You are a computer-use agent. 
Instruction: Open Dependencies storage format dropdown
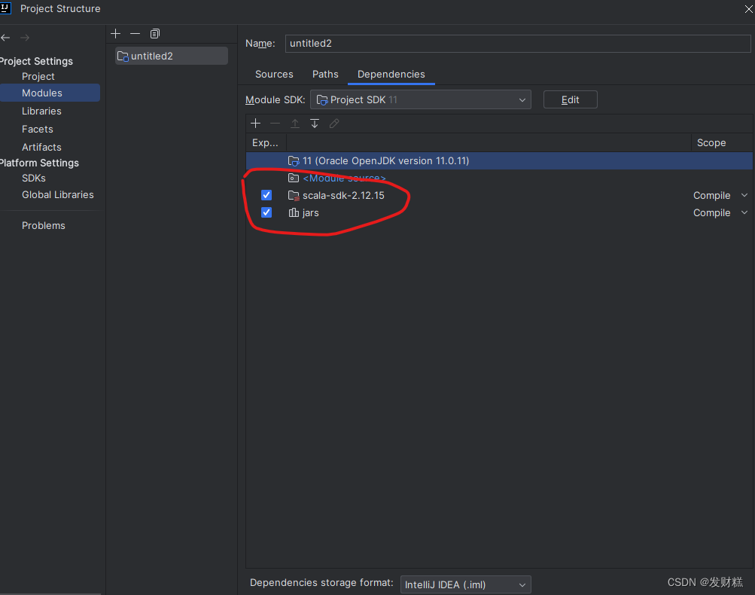466,584
